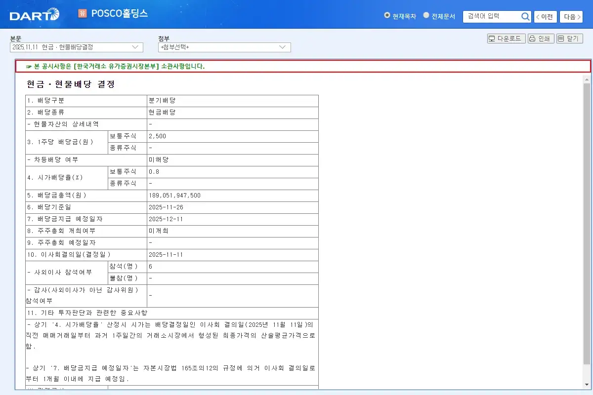593x395 pixels.
Task: Click the 닫기 close button
Action: (570, 39)
